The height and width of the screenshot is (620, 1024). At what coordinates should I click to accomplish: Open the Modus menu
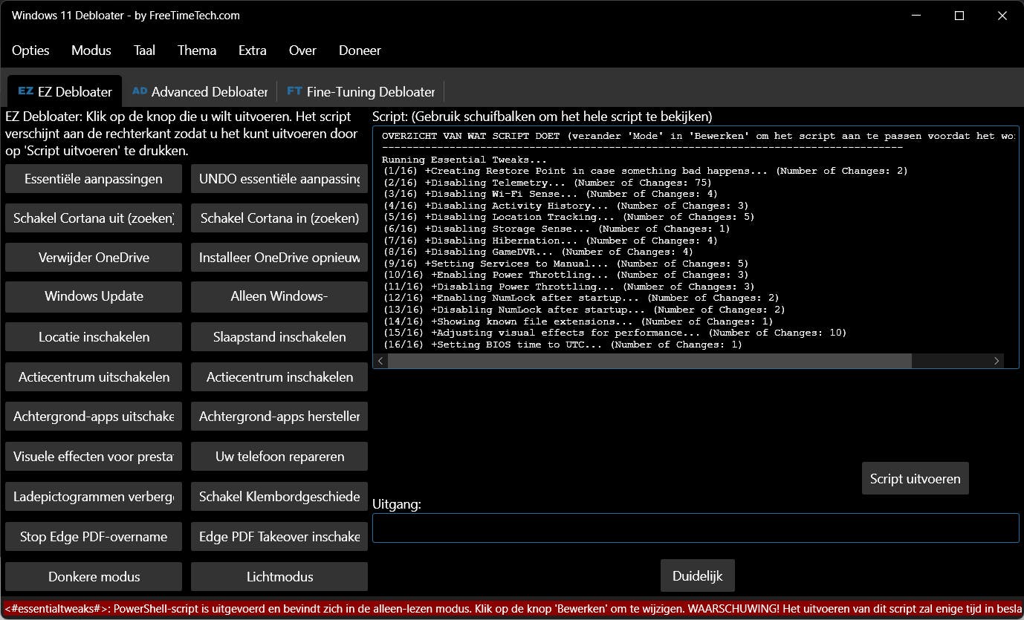point(91,50)
